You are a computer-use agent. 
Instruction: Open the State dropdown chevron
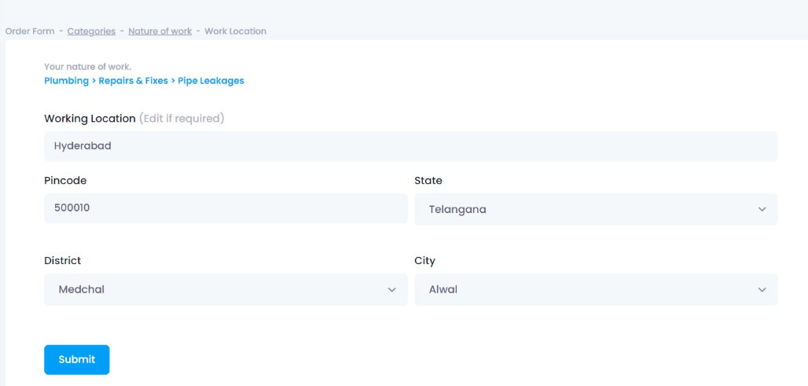[x=762, y=209]
